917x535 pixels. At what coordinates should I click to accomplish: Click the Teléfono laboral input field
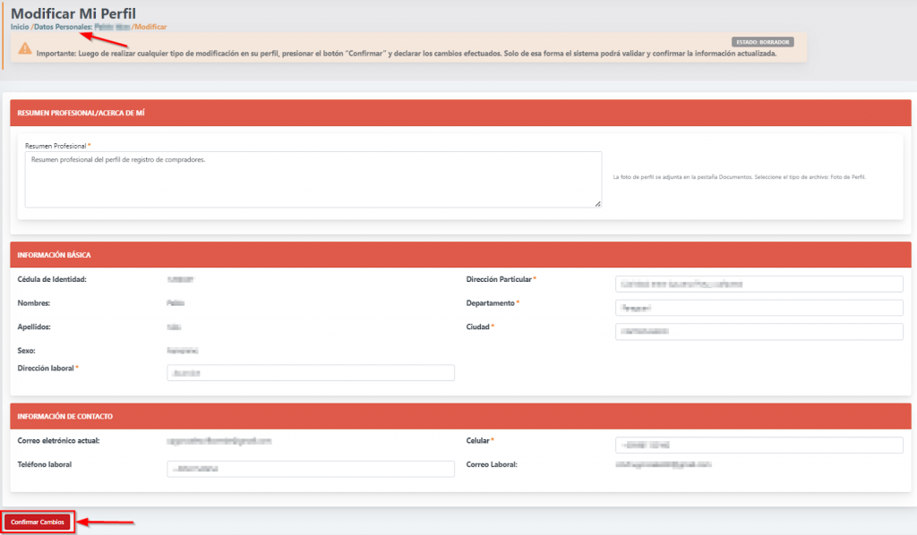311,469
